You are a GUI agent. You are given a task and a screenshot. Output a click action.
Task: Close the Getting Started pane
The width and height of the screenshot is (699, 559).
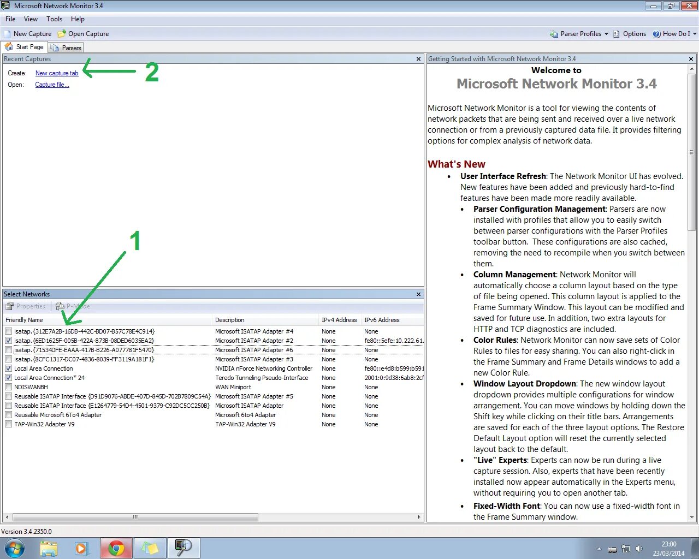click(691, 59)
